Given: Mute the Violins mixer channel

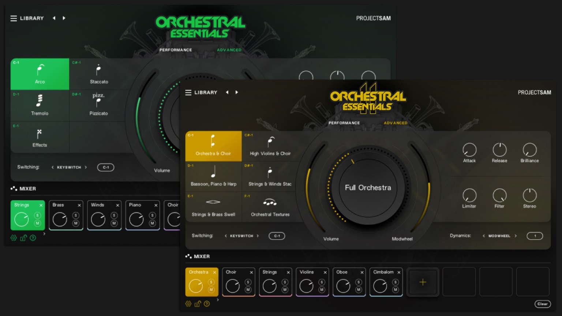Looking at the screenshot, I should 322,289.
